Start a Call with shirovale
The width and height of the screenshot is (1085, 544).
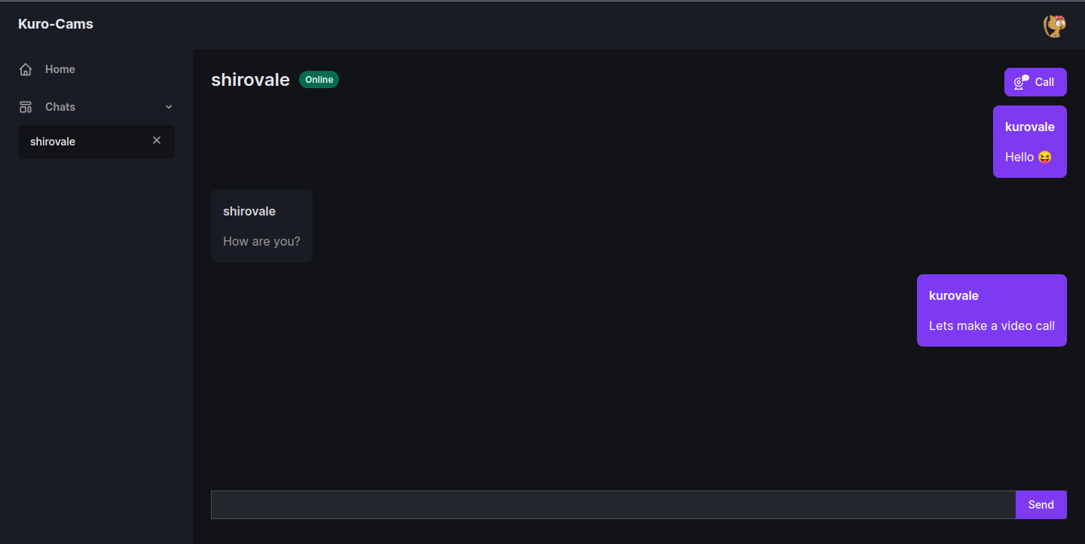[x=1035, y=82]
